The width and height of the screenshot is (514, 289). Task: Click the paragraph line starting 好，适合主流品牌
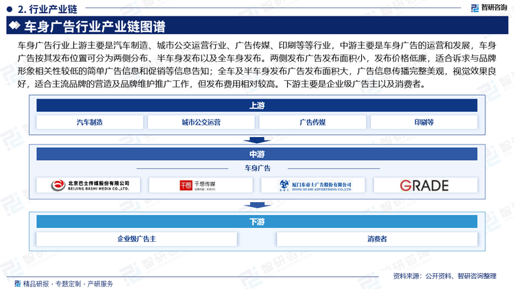223,84
